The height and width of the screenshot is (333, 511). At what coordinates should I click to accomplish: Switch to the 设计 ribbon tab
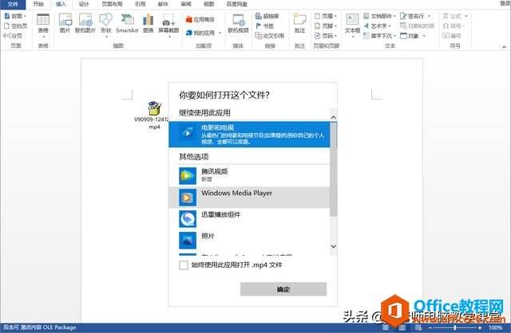[84, 4]
